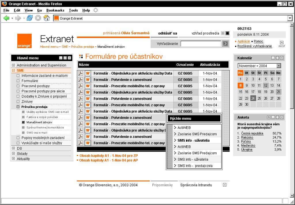Open Word icon of the last Prevzatie mobilného row

point(88,143)
